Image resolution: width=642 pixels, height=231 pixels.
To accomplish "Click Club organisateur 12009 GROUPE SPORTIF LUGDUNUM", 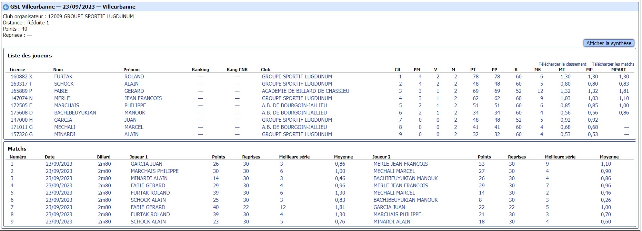I will 68,16.
